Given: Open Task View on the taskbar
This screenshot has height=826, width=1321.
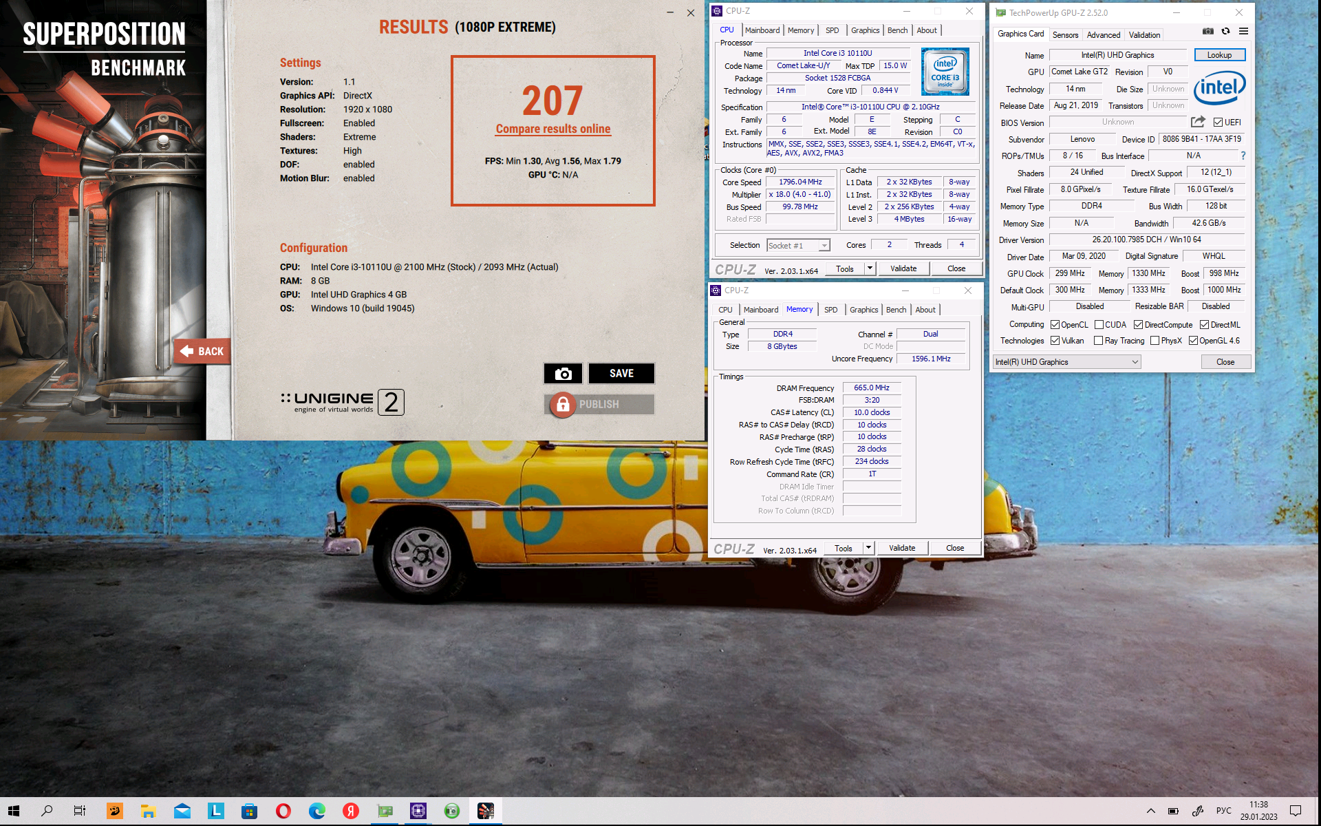Looking at the screenshot, I should coord(80,811).
